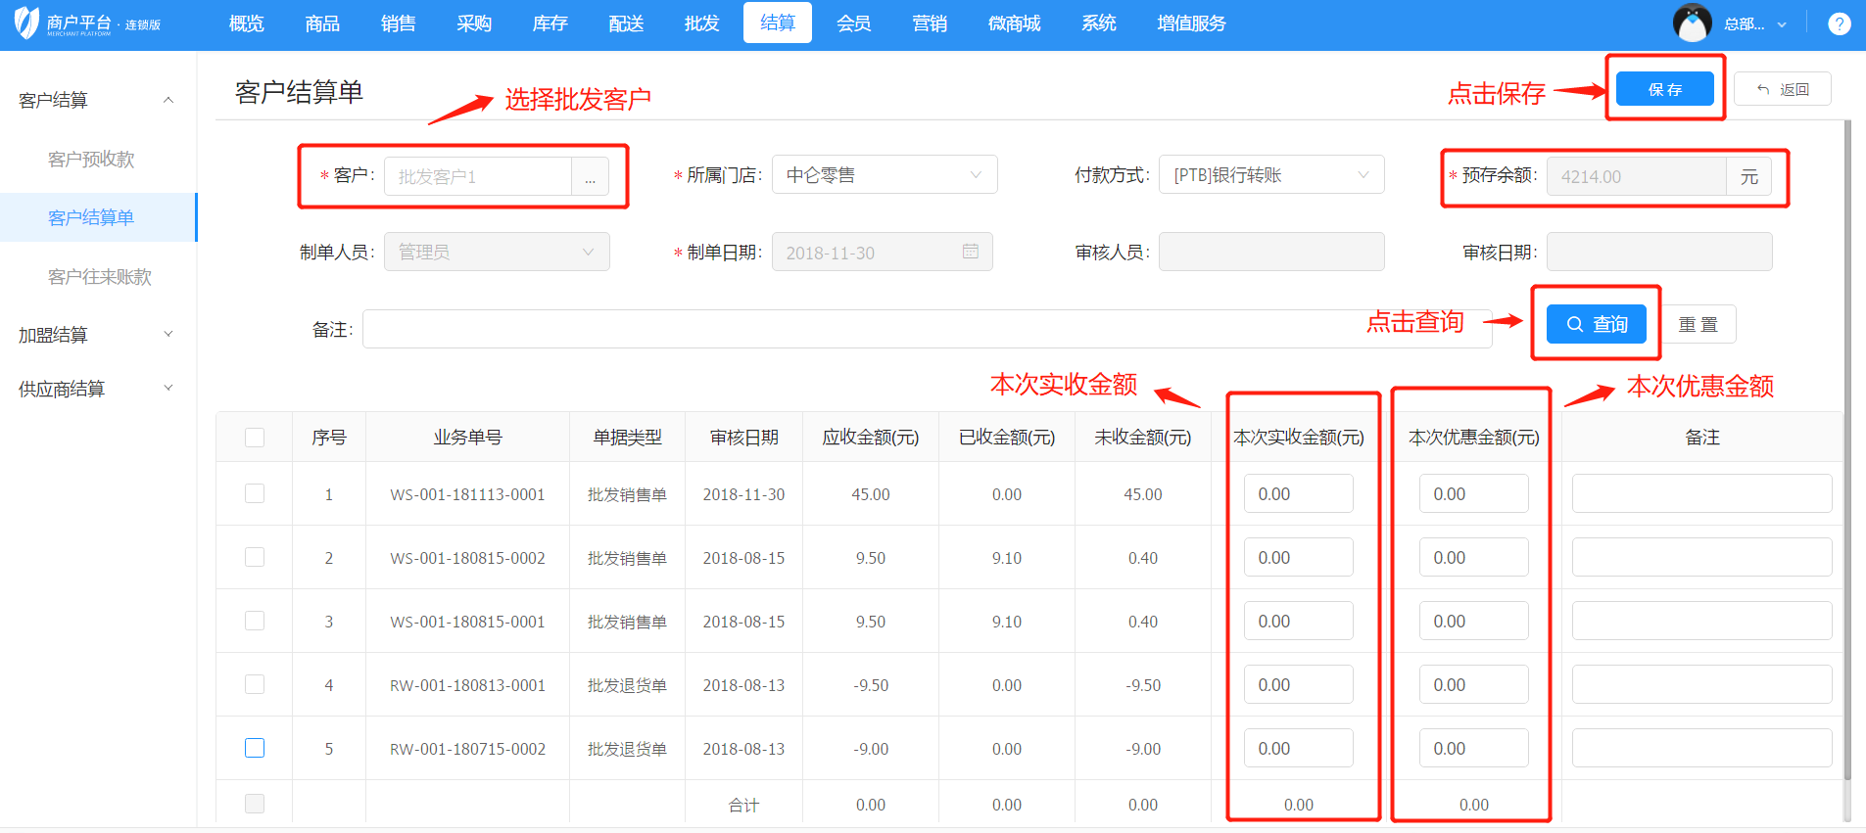The image size is (1866, 833).
Task: Switch to the 批发 top menu
Action: (701, 23)
